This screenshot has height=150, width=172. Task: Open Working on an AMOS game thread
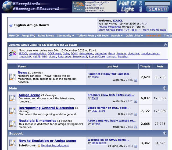[108, 140]
